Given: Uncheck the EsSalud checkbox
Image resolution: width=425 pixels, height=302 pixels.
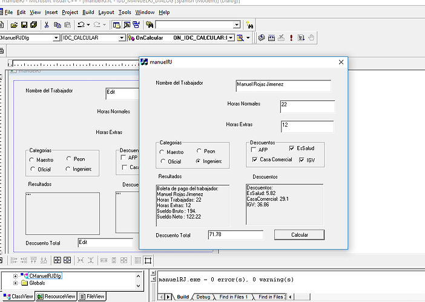Looking at the screenshot, I should [292, 148].
